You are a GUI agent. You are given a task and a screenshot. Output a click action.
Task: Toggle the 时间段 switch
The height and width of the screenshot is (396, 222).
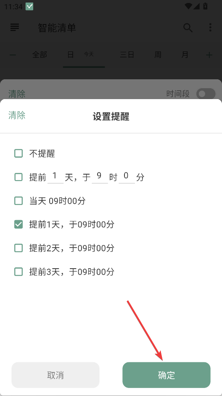[206, 94]
